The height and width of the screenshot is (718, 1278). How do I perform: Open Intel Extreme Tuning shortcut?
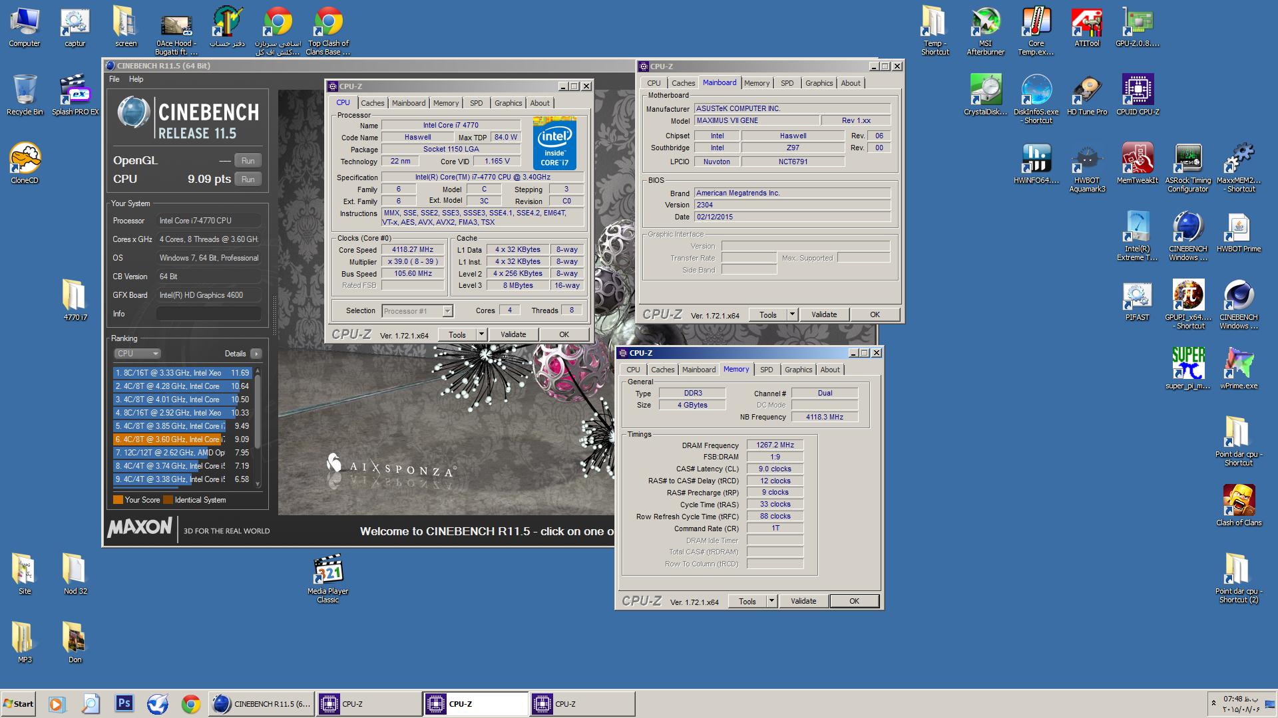(1137, 235)
